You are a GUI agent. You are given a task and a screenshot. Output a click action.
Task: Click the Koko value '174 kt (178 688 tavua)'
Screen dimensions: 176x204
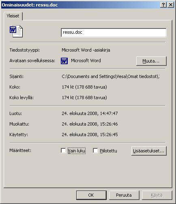click(84, 87)
